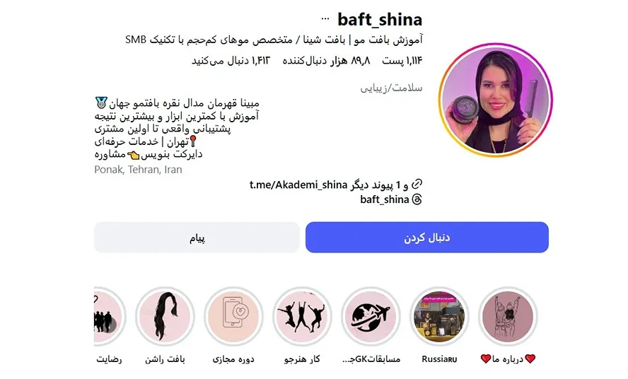Open the baft_shina Threads profile link
This screenshot has height=379, width=628.
point(385,199)
